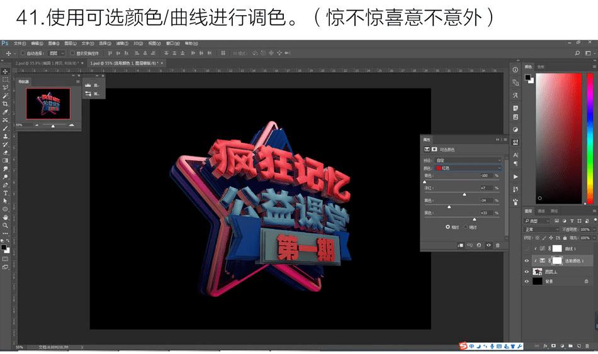Select the Move tool in toolbar
This screenshot has width=598, height=354.
click(5, 71)
